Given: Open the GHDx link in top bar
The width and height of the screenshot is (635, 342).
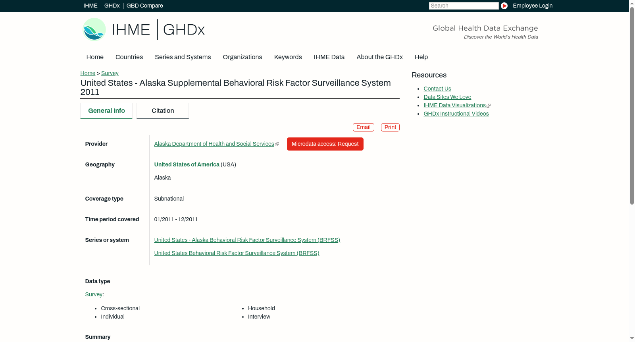Looking at the screenshot, I should point(112,6).
